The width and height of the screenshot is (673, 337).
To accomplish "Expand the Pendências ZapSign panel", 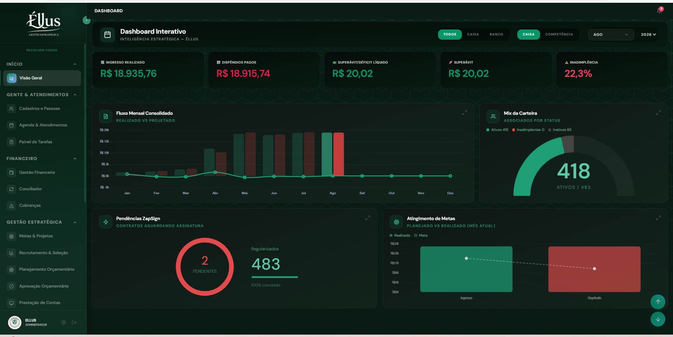I will [x=368, y=218].
